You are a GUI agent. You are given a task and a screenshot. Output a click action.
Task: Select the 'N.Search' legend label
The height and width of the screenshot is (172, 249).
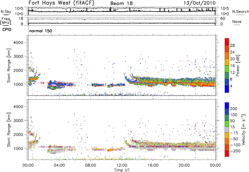click(x=240, y=11)
